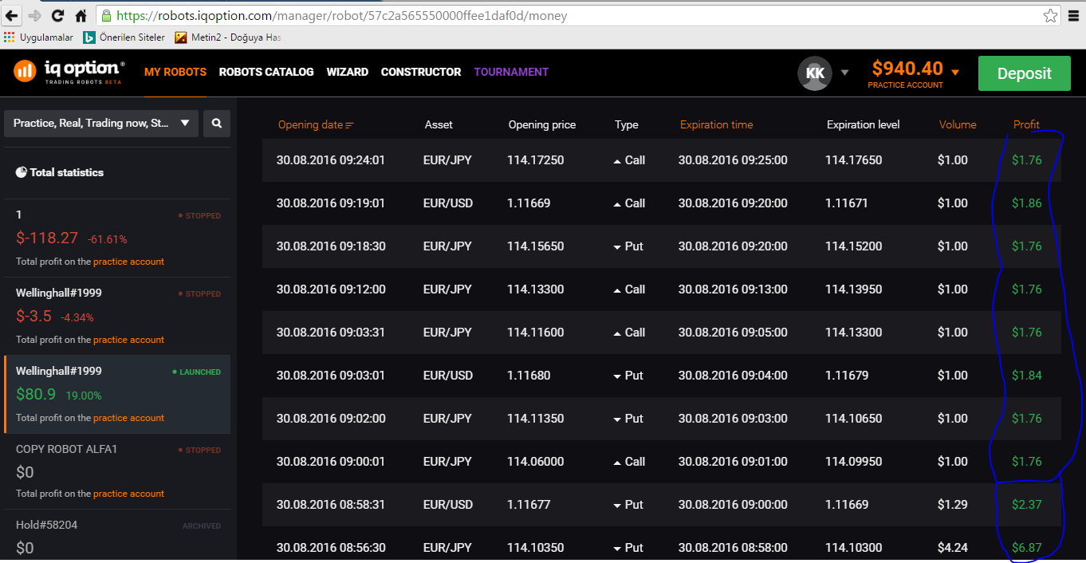Click the practice account link under COPY ROBOT ALFA1
The image size is (1086, 563).
pyautogui.click(x=128, y=494)
